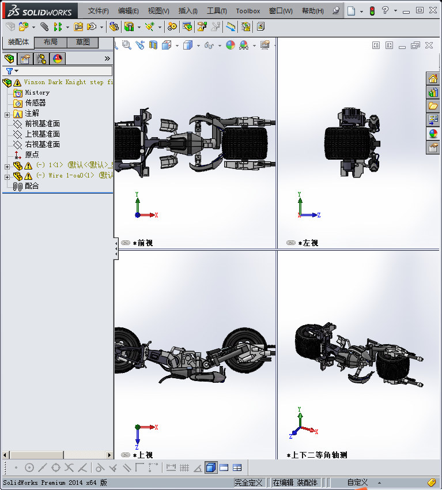Open the 工具(T) menu
Screen dimensions: 442x490
217,12
